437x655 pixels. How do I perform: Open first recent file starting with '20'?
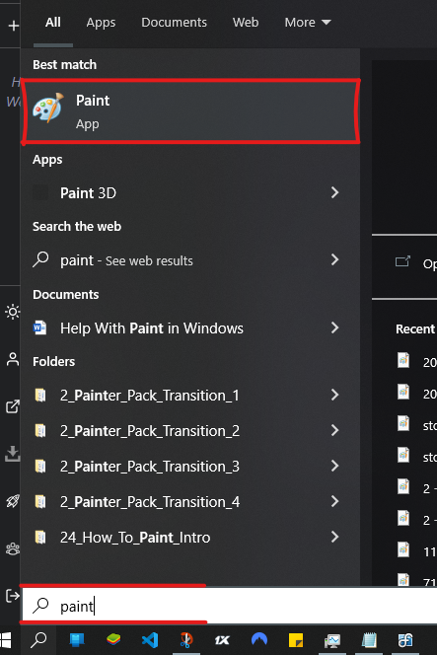tap(416, 361)
